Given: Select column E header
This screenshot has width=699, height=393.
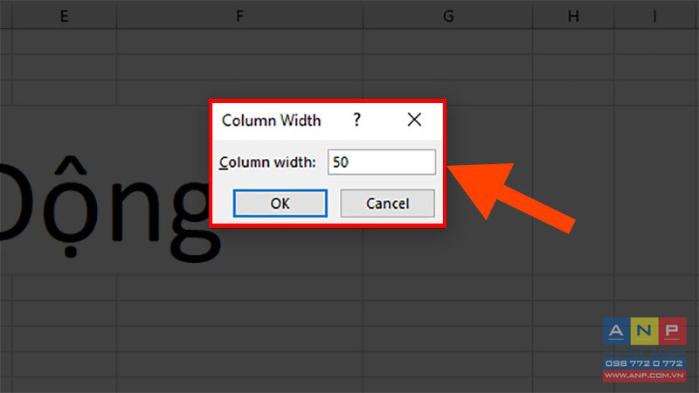Looking at the screenshot, I should (x=64, y=16).
